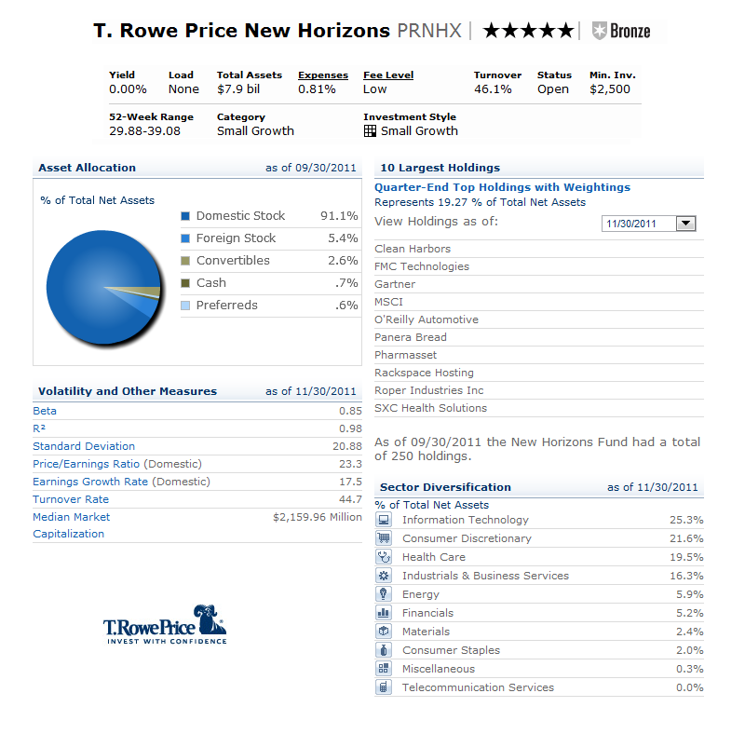Open the Price/Earnings Ratio link
745x734 pixels.
[x=86, y=464]
